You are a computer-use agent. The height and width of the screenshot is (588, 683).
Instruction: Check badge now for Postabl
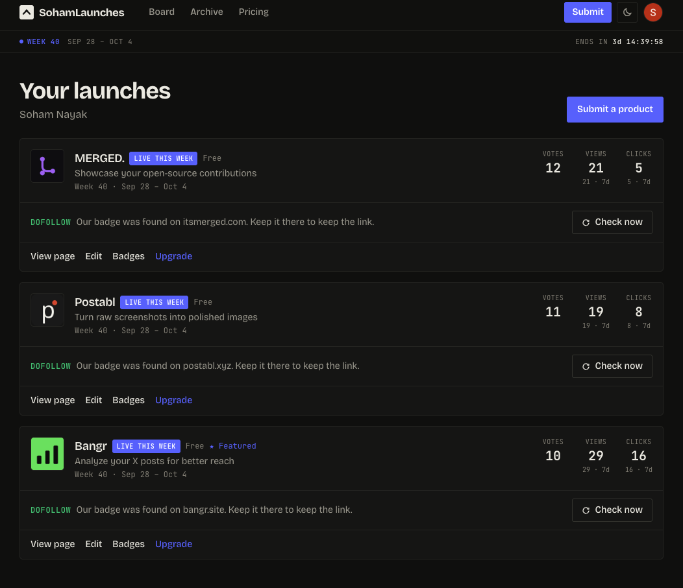click(x=612, y=366)
